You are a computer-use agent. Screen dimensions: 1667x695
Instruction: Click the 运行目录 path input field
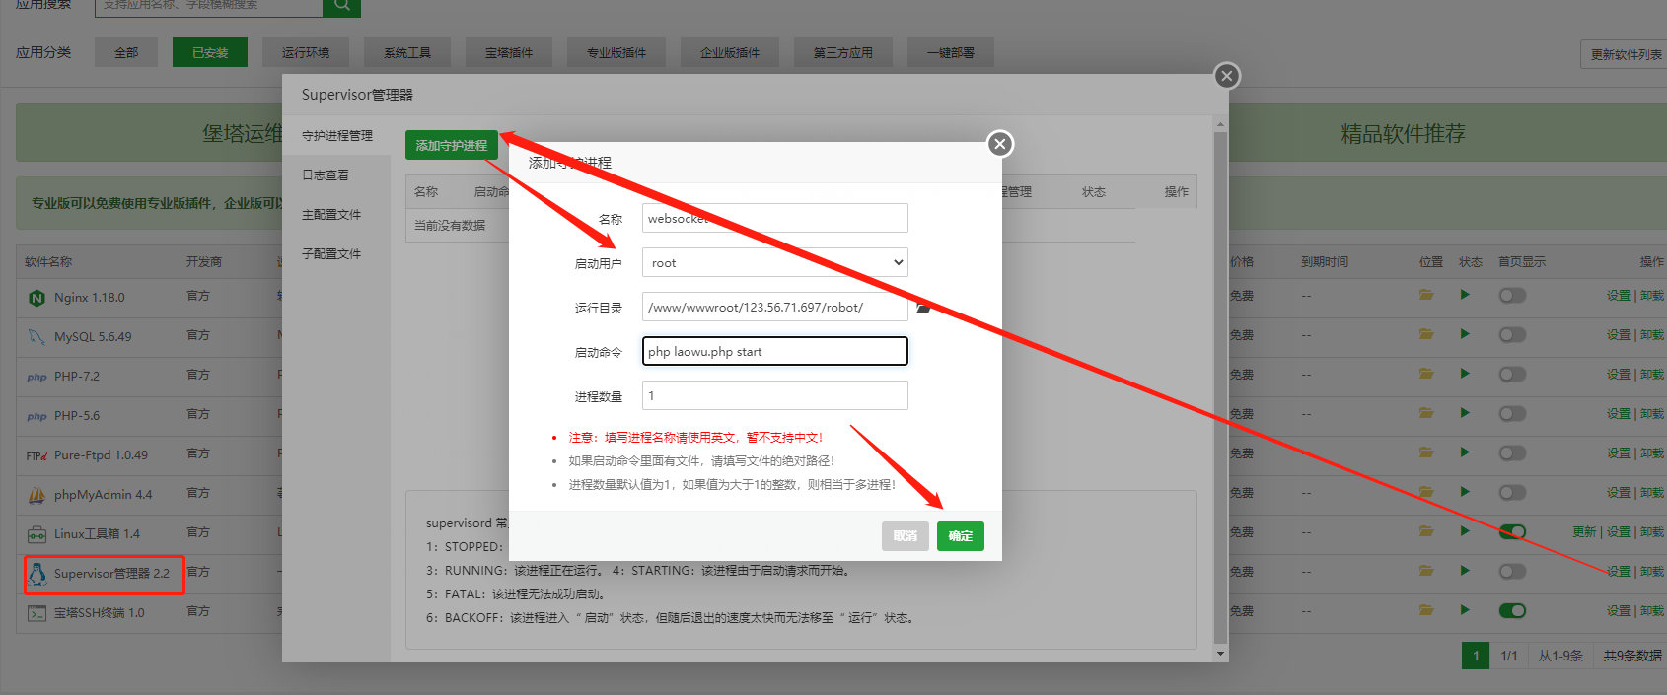pyautogui.click(x=775, y=307)
